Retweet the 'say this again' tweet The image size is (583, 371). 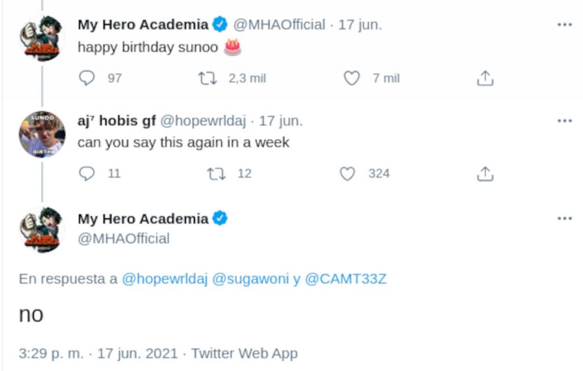coord(216,174)
